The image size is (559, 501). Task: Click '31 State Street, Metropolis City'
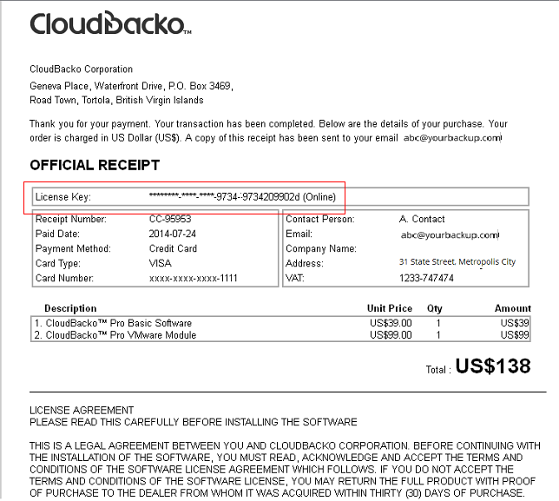pyautogui.click(x=457, y=262)
